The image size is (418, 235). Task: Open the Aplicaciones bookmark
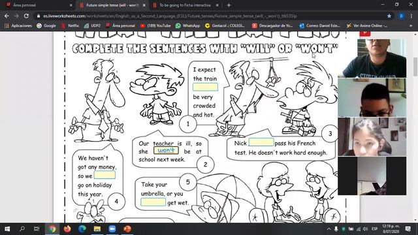(18, 25)
